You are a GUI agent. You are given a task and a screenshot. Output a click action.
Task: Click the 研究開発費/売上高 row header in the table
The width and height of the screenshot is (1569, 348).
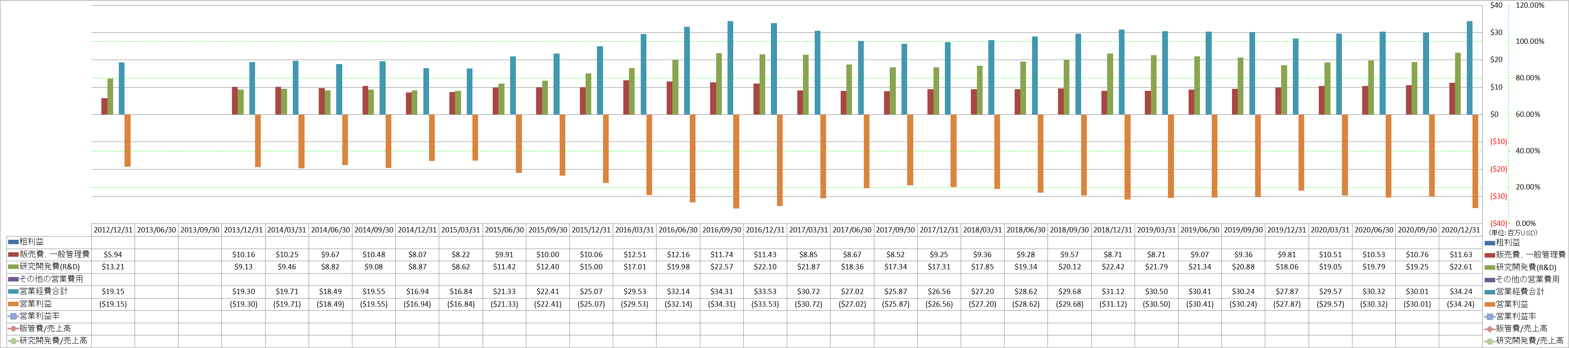49,341
